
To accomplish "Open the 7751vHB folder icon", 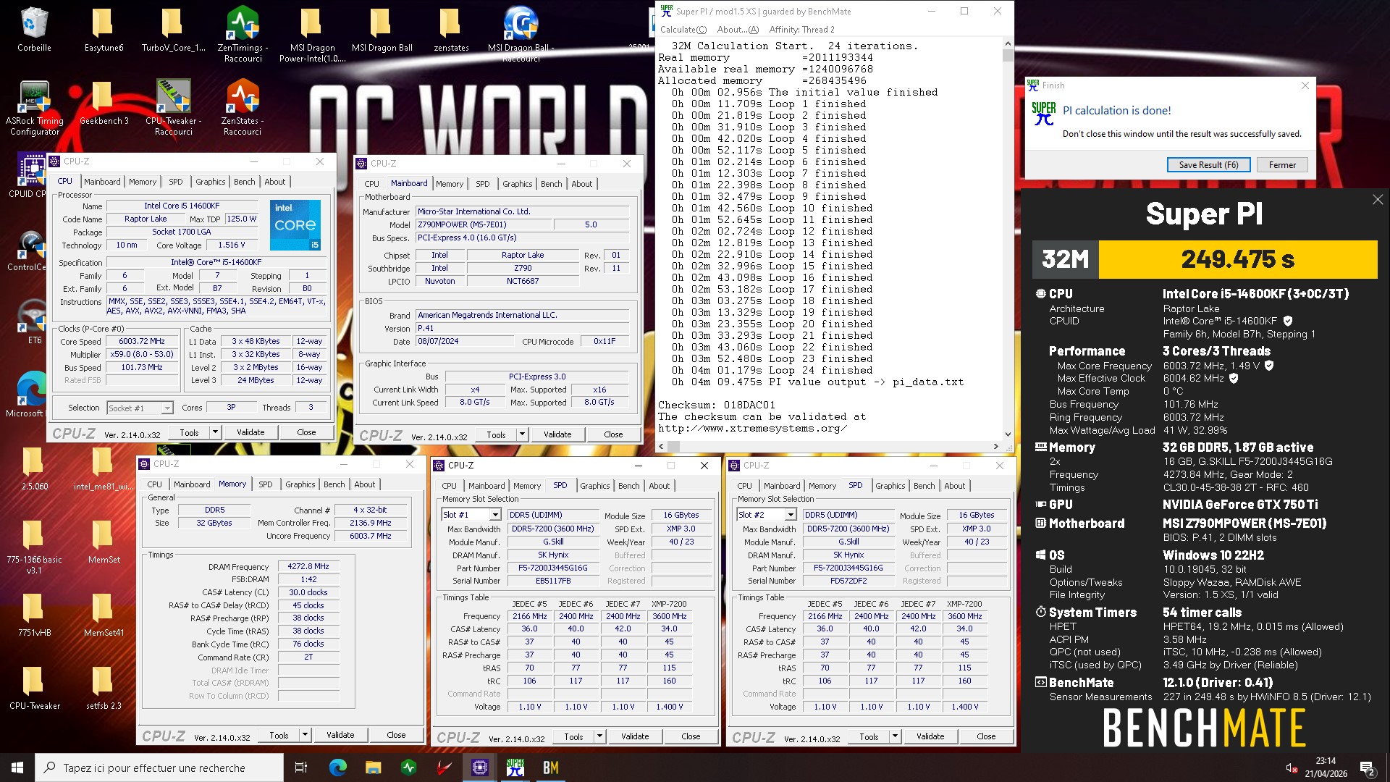I will (34, 614).
